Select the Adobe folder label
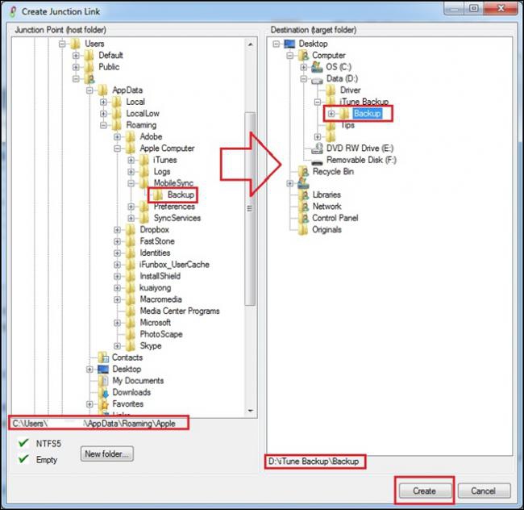 click(x=151, y=136)
